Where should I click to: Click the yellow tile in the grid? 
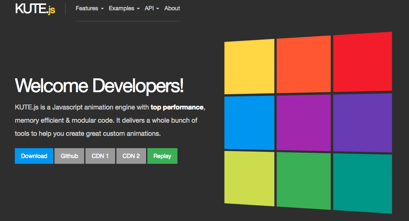pyautogui.click(x=249, y=67)
